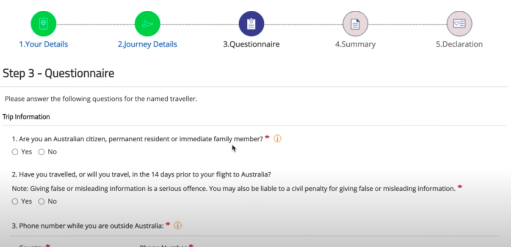
Task: Click the Step 3 - Questionnaire heading
Action: coord(58,73)
